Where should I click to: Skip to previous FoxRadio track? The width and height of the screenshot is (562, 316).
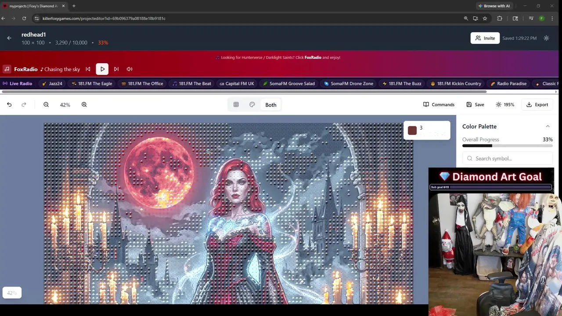tap(88, 69)
